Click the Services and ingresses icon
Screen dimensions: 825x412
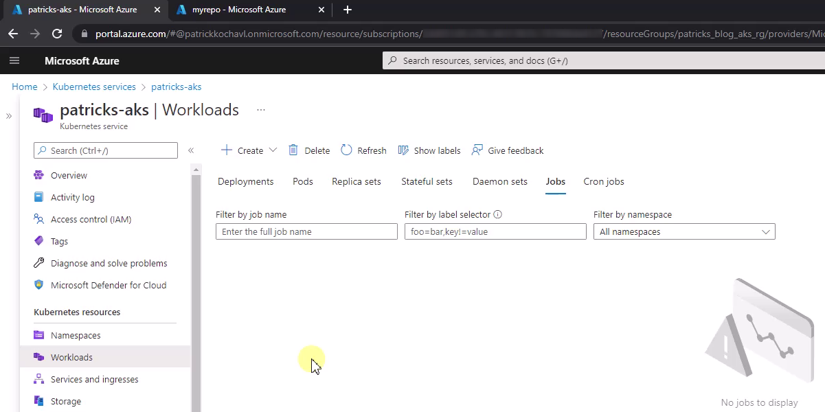tap(38, 379)
